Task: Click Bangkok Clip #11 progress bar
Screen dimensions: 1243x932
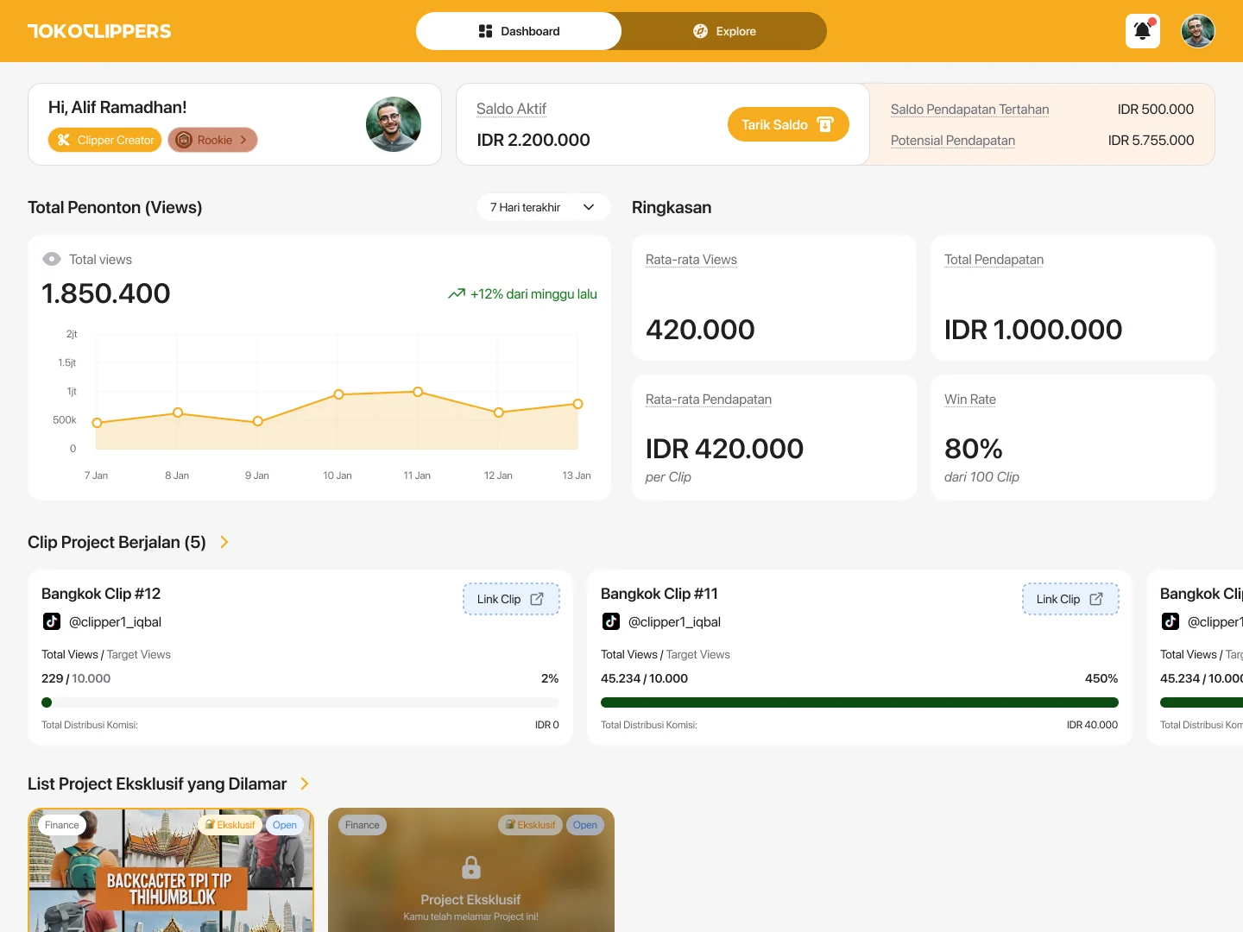Action: 860,702
